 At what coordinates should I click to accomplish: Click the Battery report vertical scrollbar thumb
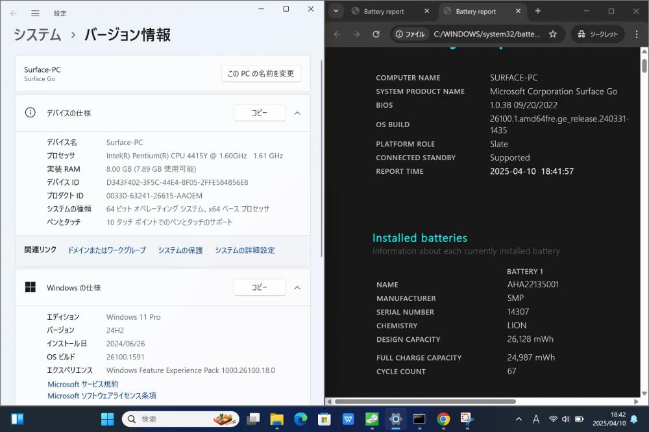[x=644, y=66]
